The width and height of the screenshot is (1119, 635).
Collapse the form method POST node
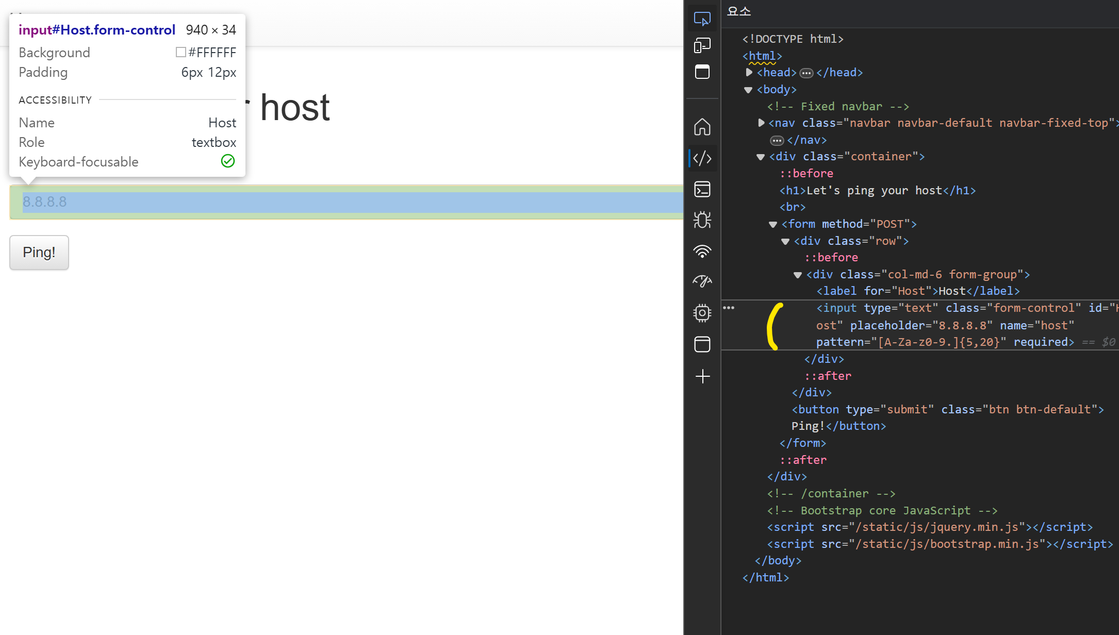click(773, 224)
